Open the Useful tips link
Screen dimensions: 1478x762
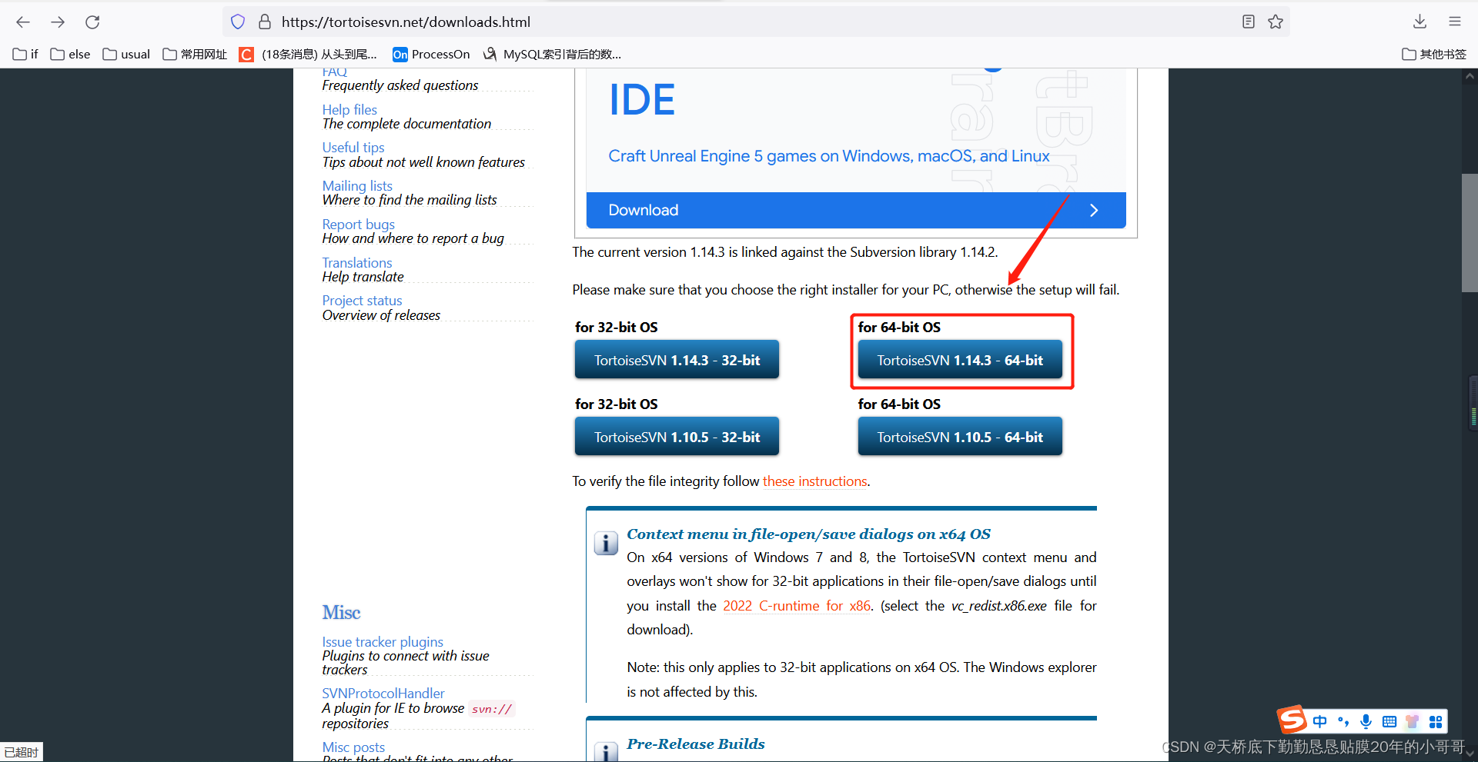tap(353, 148)
